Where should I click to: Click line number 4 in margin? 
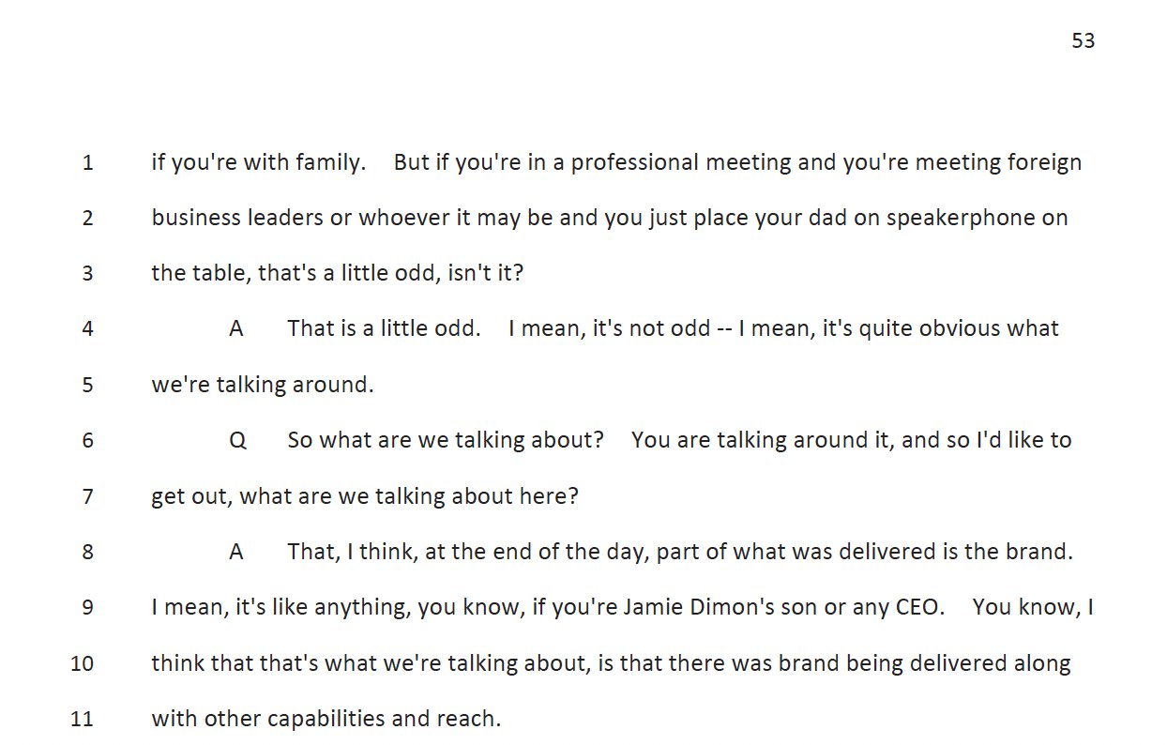pos(88,329)
